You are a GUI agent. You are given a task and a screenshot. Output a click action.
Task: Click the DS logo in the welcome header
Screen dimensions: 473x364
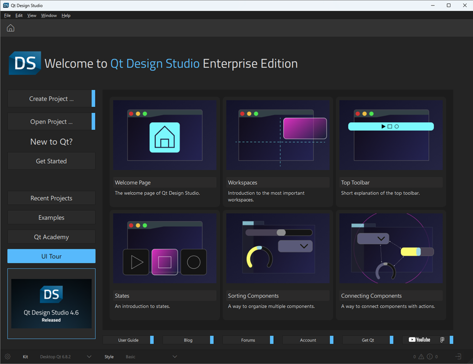25,63
